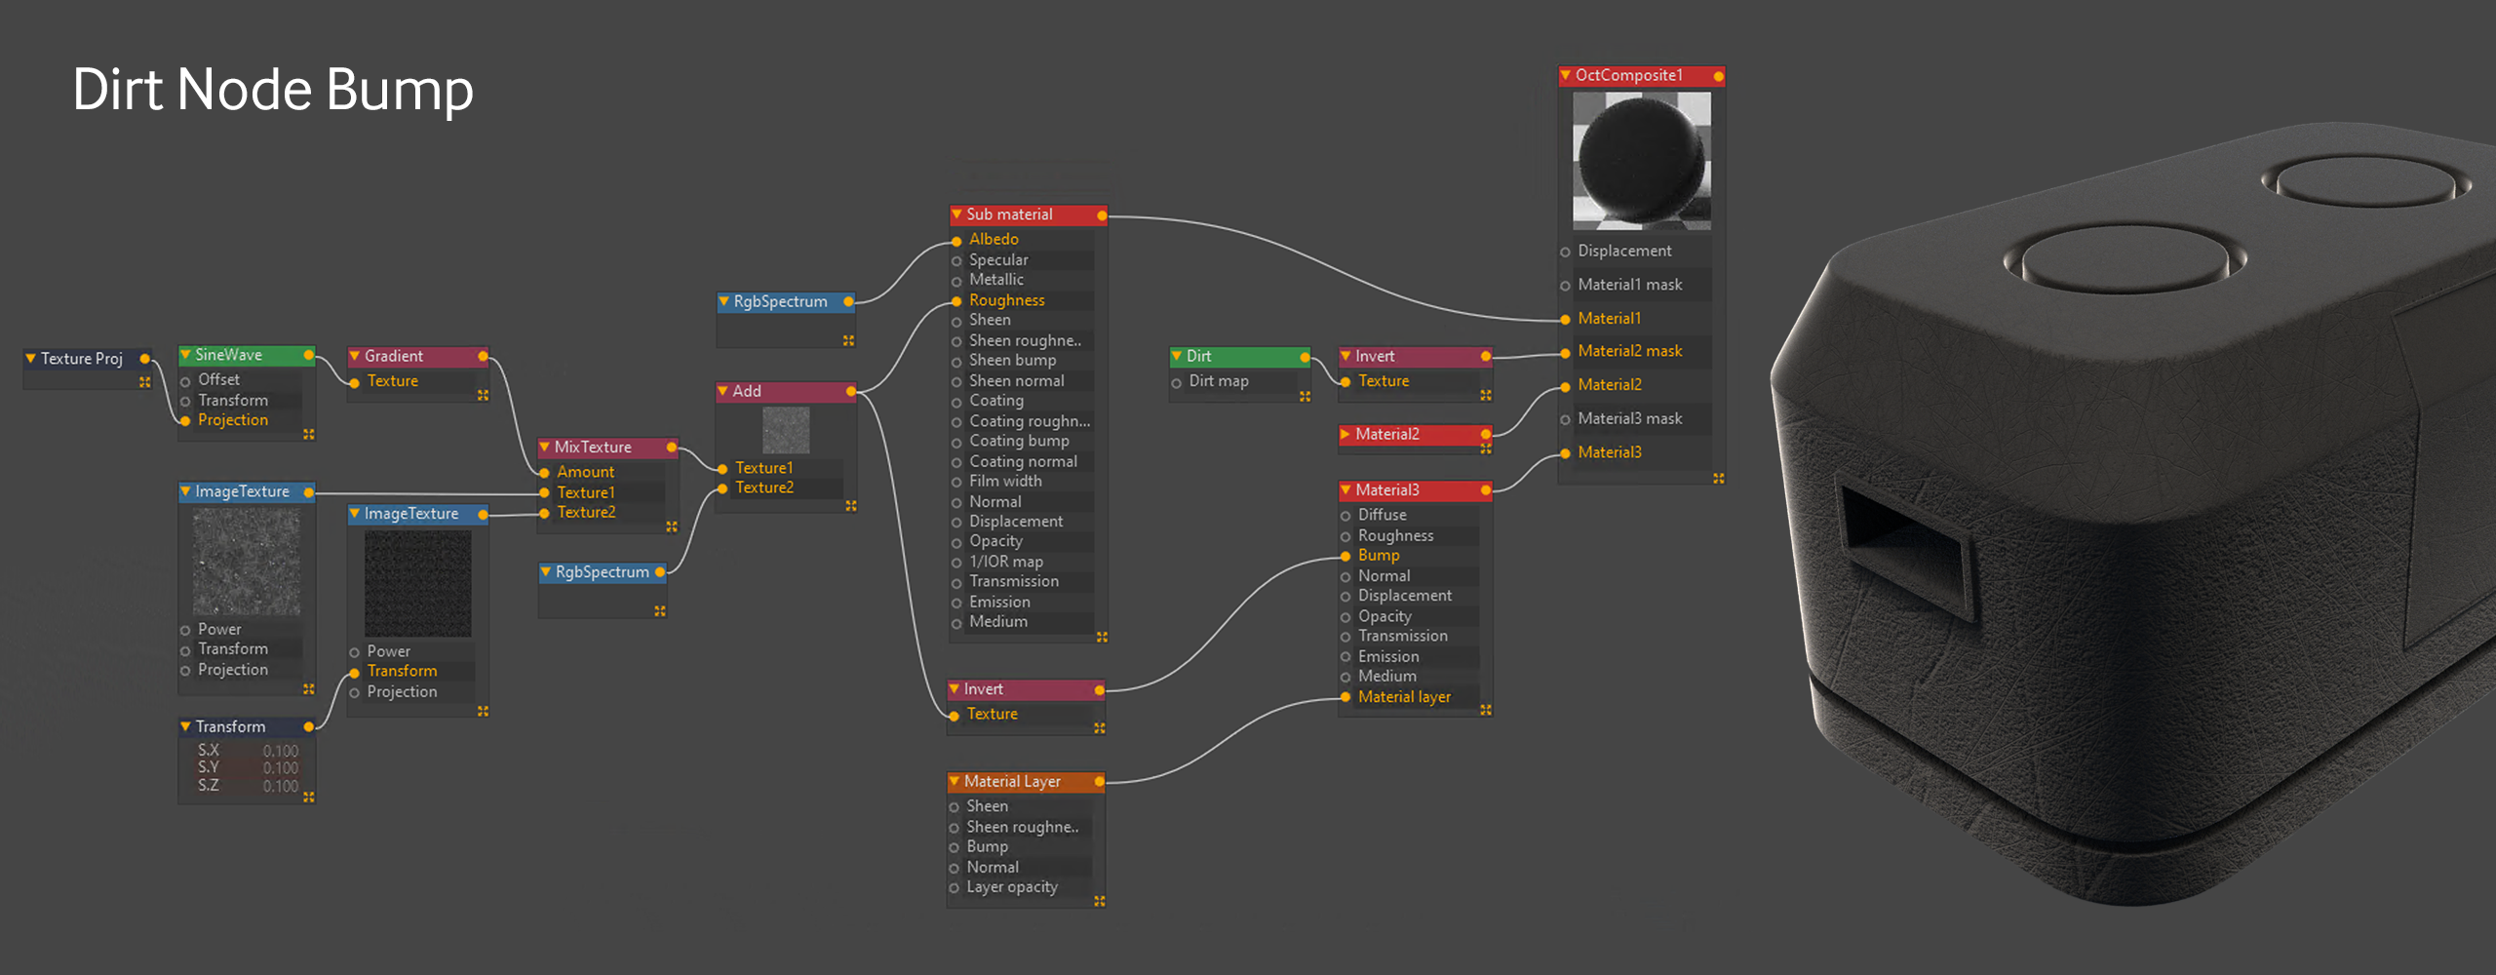Click the Bump input on Material3

1345,556
